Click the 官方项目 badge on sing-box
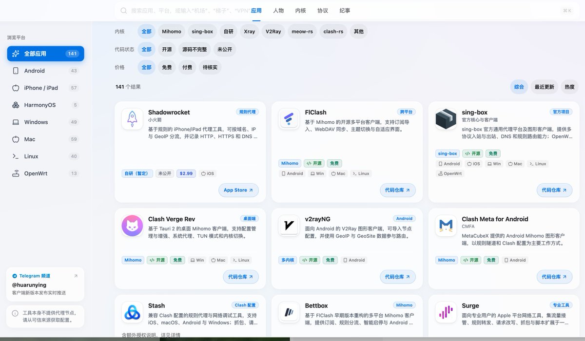 pos(561,112)
